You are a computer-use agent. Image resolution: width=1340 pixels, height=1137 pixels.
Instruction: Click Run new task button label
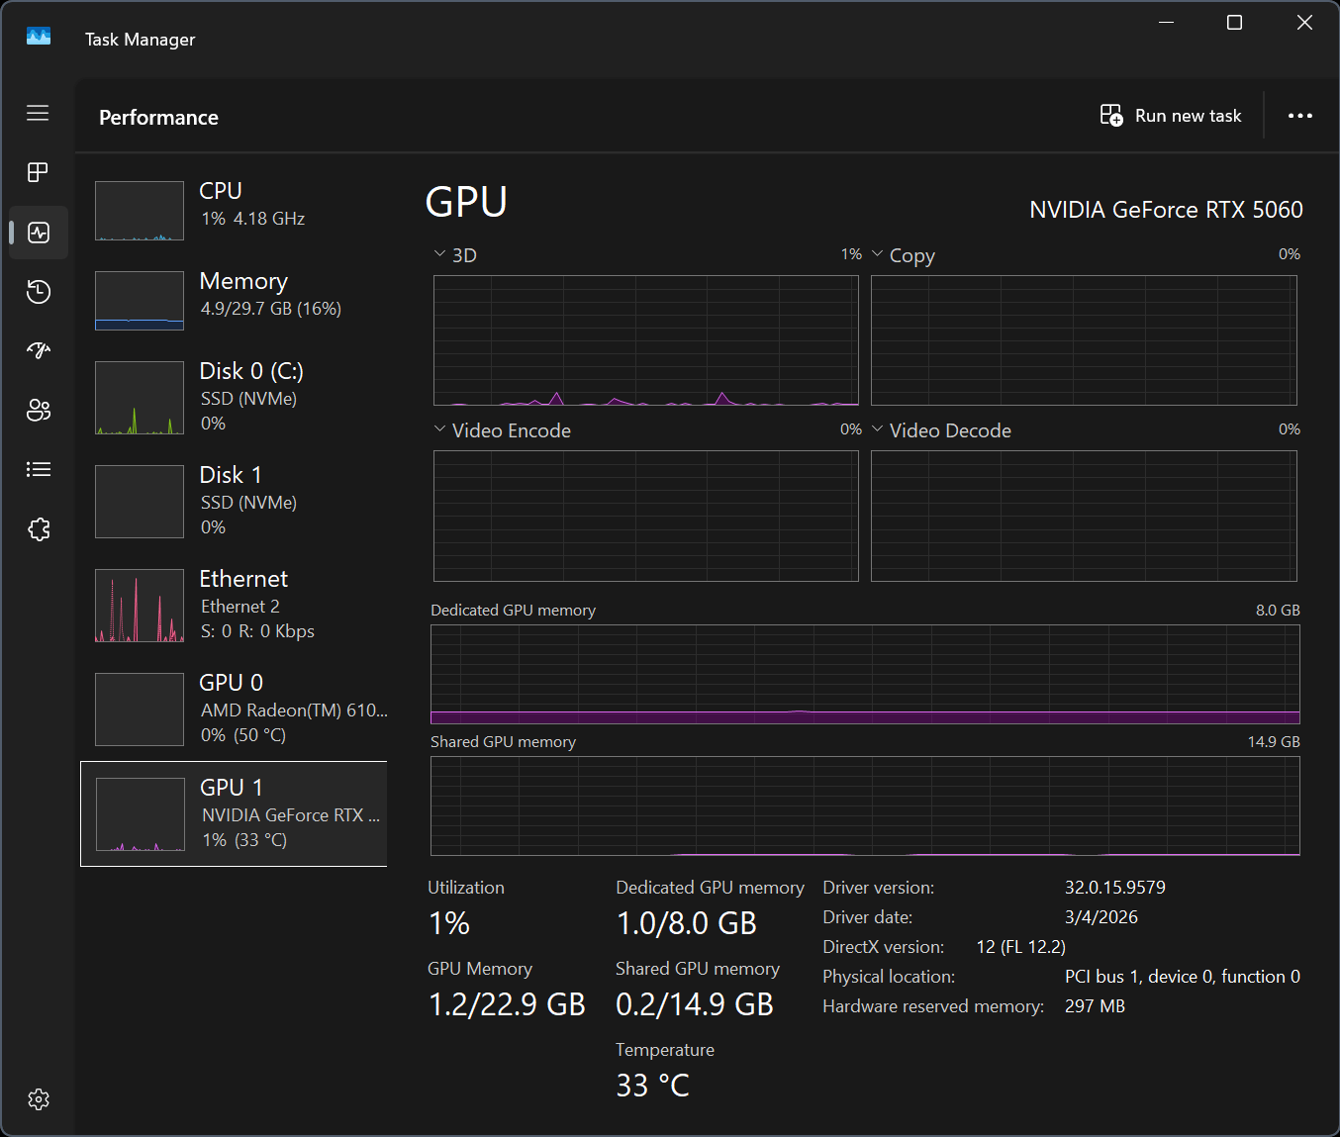[1188, 116]
